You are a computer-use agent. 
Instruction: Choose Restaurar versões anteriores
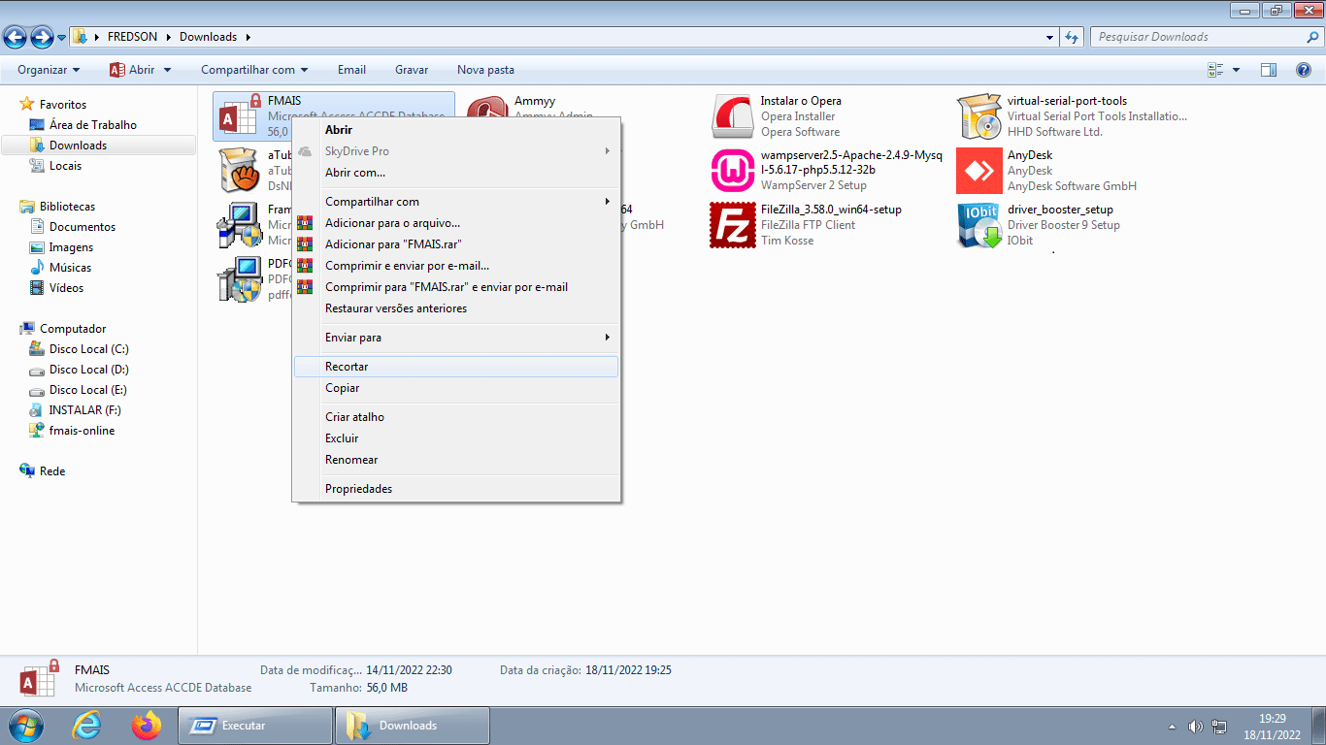[x=456, y=308]
